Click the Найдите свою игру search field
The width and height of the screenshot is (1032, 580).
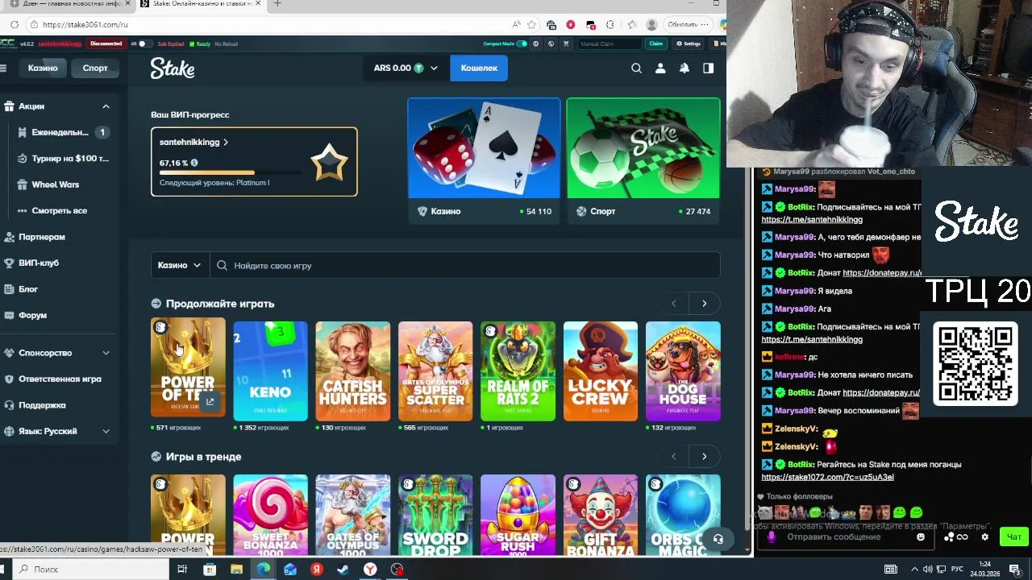pos(465,265)
